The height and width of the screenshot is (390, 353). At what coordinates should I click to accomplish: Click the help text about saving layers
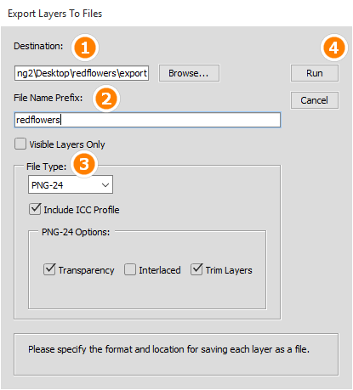tap(168, 349)
